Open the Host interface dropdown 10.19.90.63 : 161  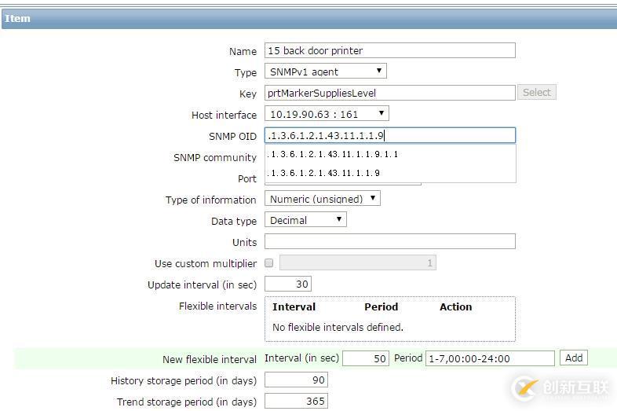327,114
